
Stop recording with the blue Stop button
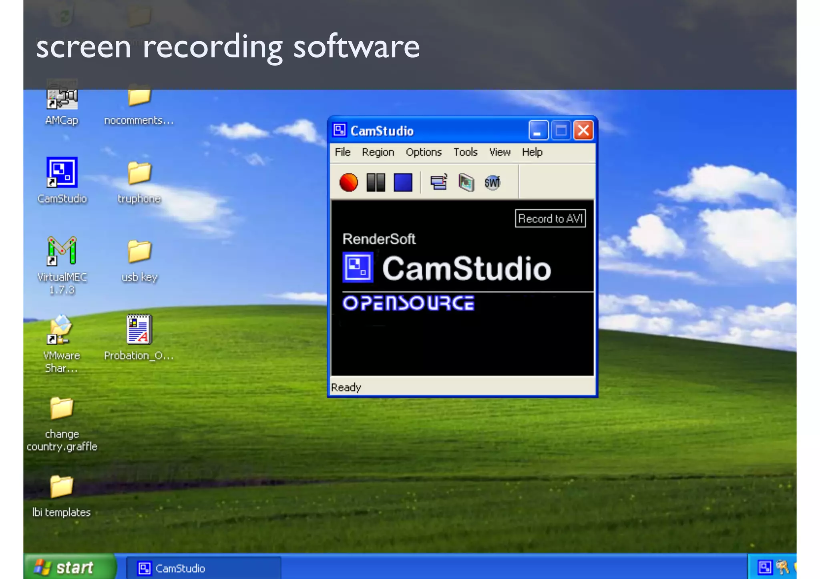click(403, 182)
